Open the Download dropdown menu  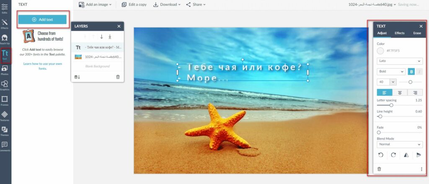click(x=167, y=5)
